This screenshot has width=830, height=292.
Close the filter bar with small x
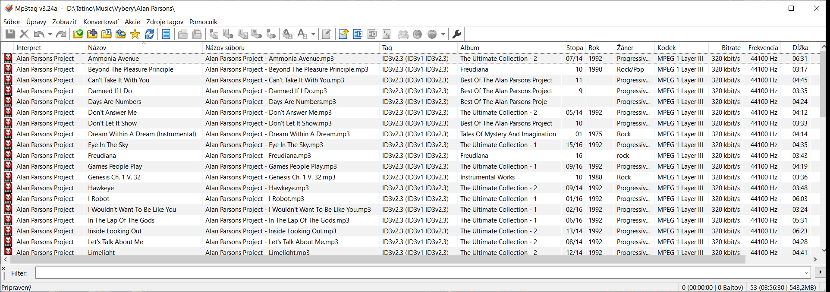coord(3,269)
